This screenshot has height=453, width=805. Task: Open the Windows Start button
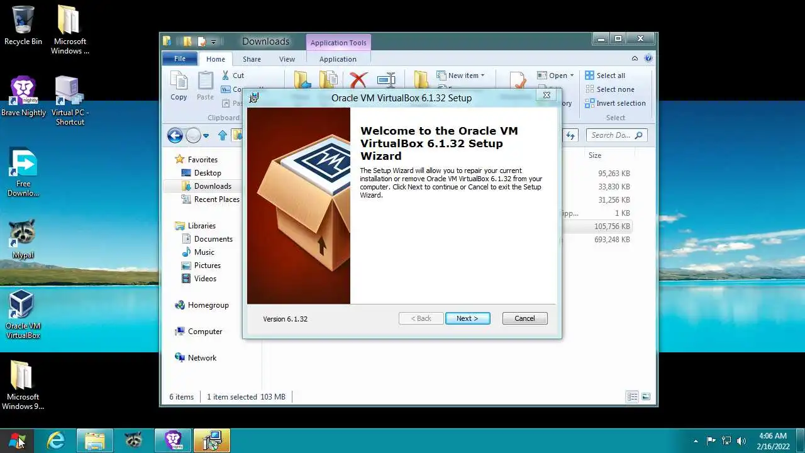(x=18, y=440)
